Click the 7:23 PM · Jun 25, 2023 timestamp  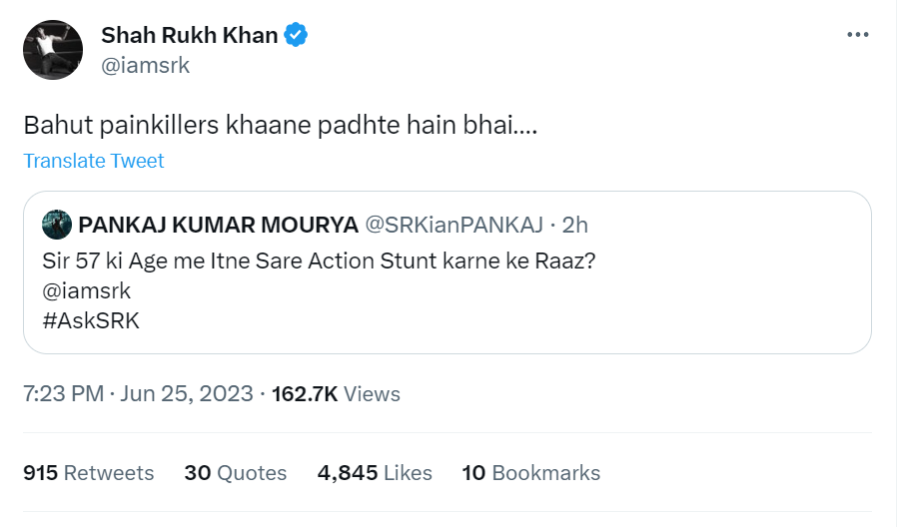(x=138, y=394)
